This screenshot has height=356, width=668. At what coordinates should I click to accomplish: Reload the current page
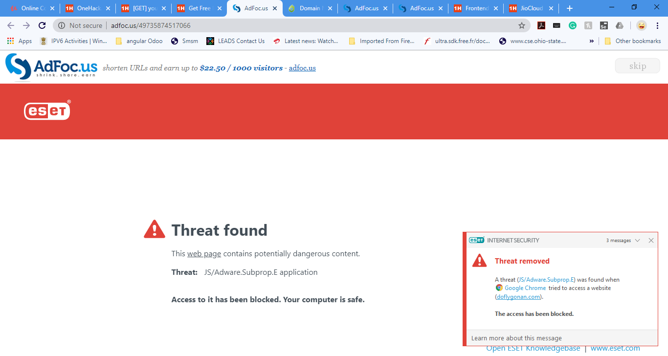coord(42,25)
